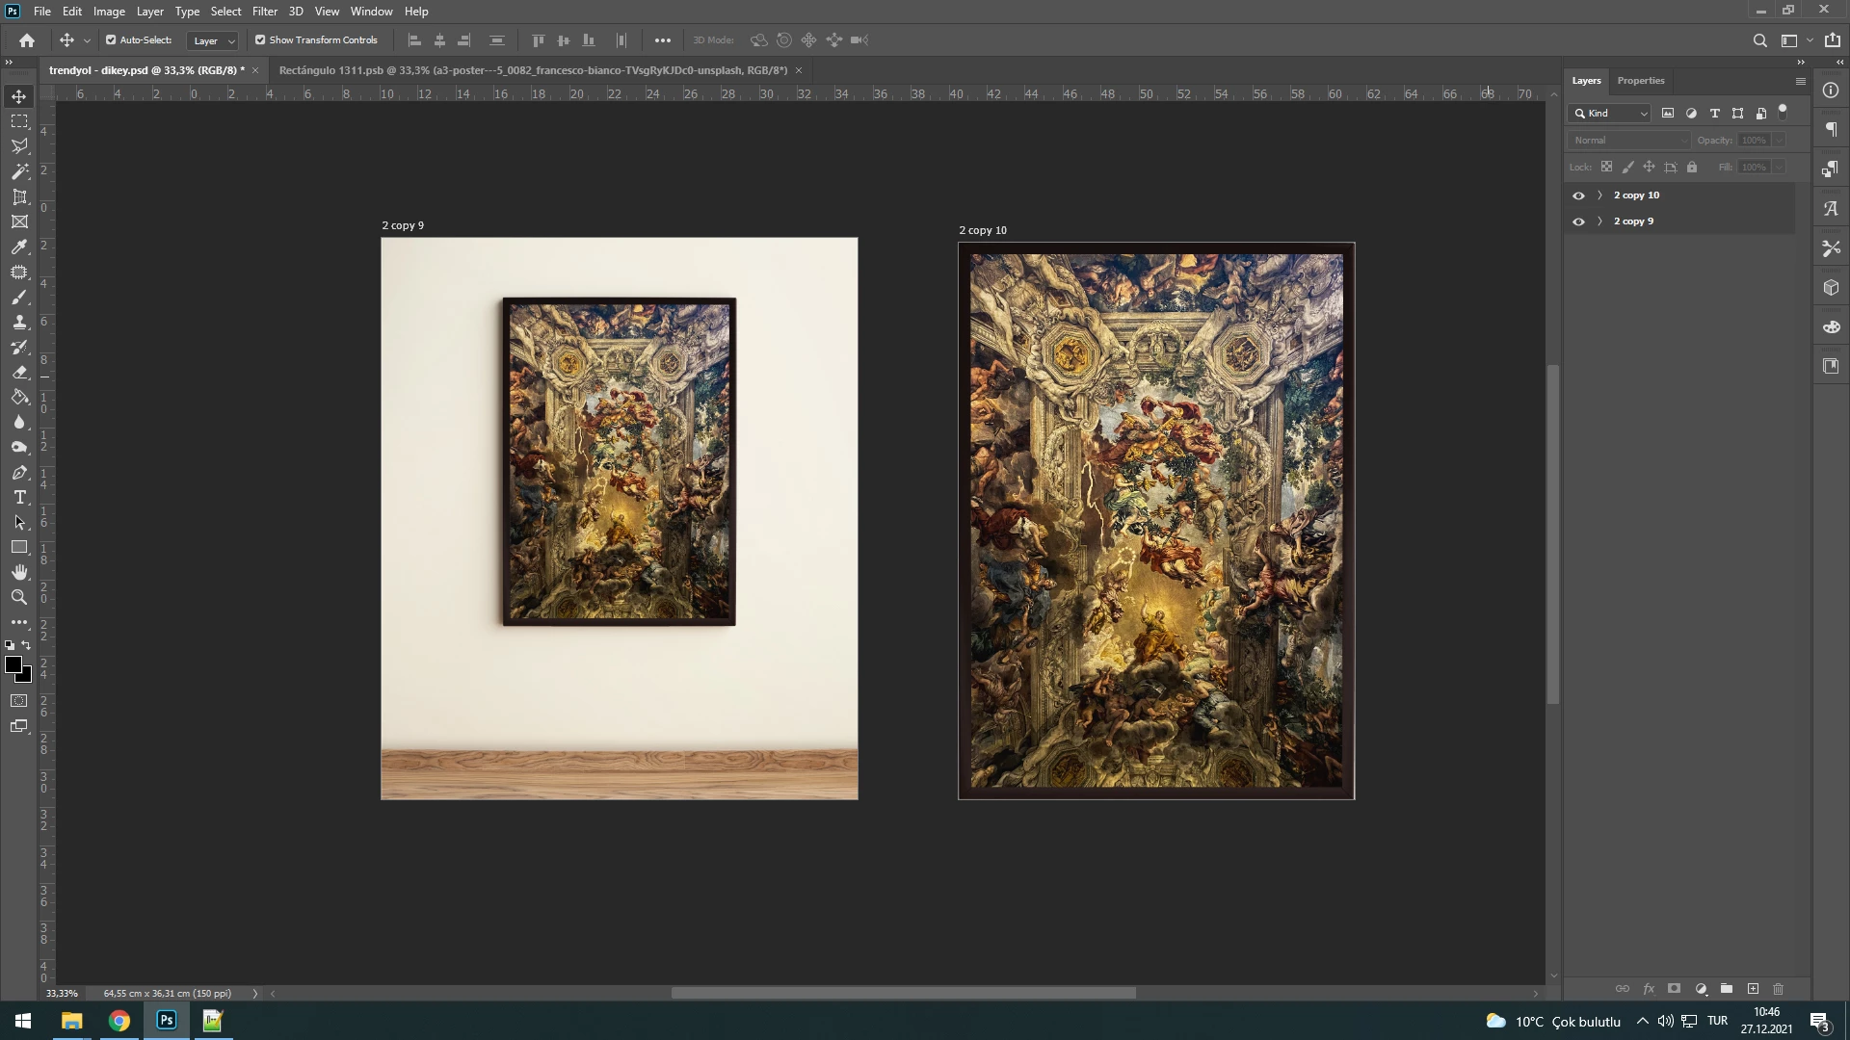This screenshot has width=1850, height=1040.
Task: Select the Magic Wand tool
Action: tap(19, 171)
